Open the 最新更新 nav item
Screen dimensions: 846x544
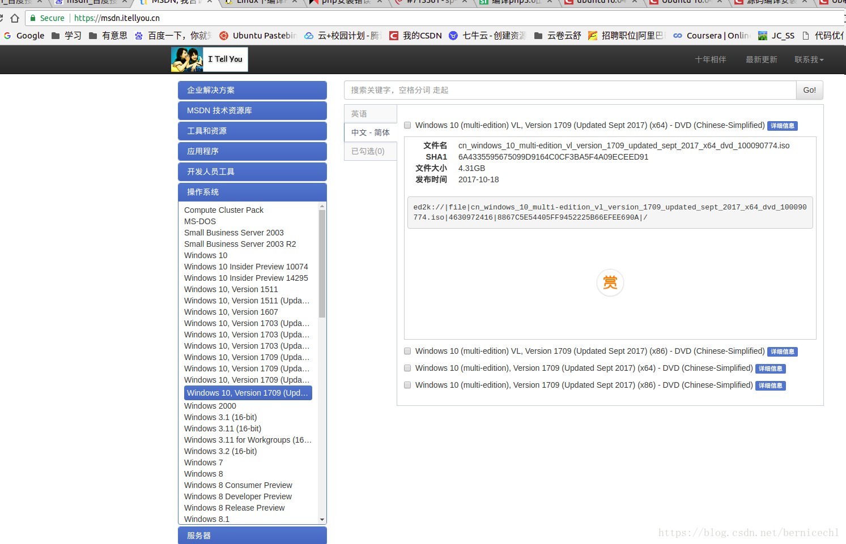point(761,59)
